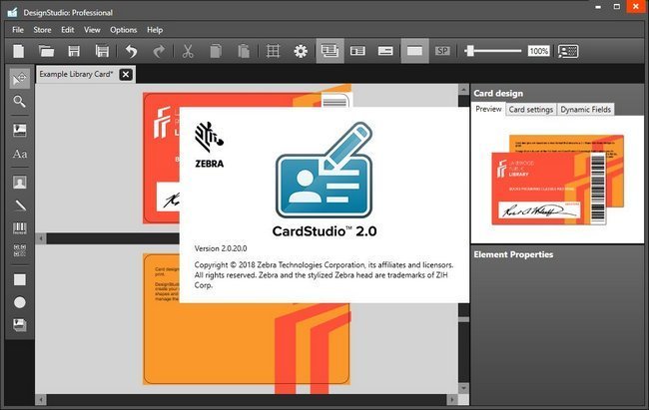Activate the zoom magnifier tool

click(x=19, y=102)
